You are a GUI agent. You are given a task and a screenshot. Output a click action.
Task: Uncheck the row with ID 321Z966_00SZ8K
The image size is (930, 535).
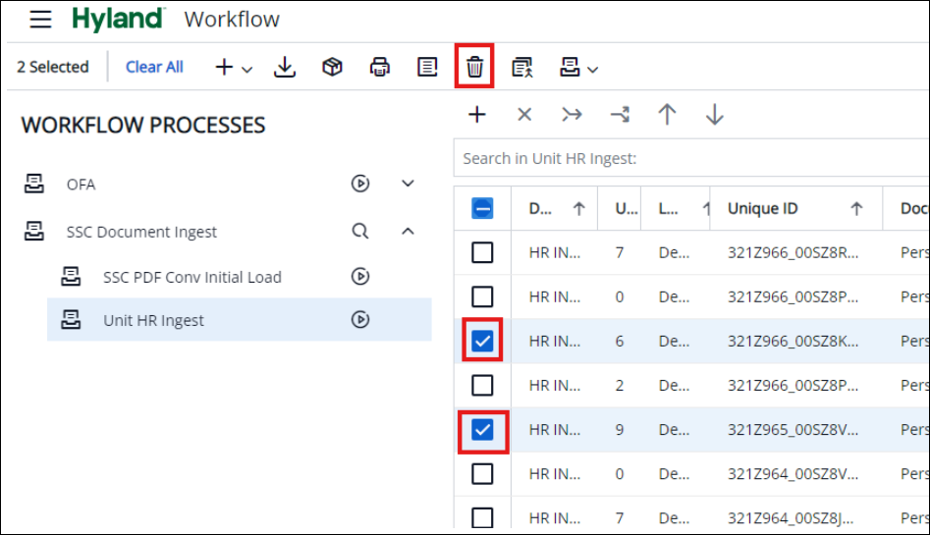pyautogui.click(x=482, y=341)
